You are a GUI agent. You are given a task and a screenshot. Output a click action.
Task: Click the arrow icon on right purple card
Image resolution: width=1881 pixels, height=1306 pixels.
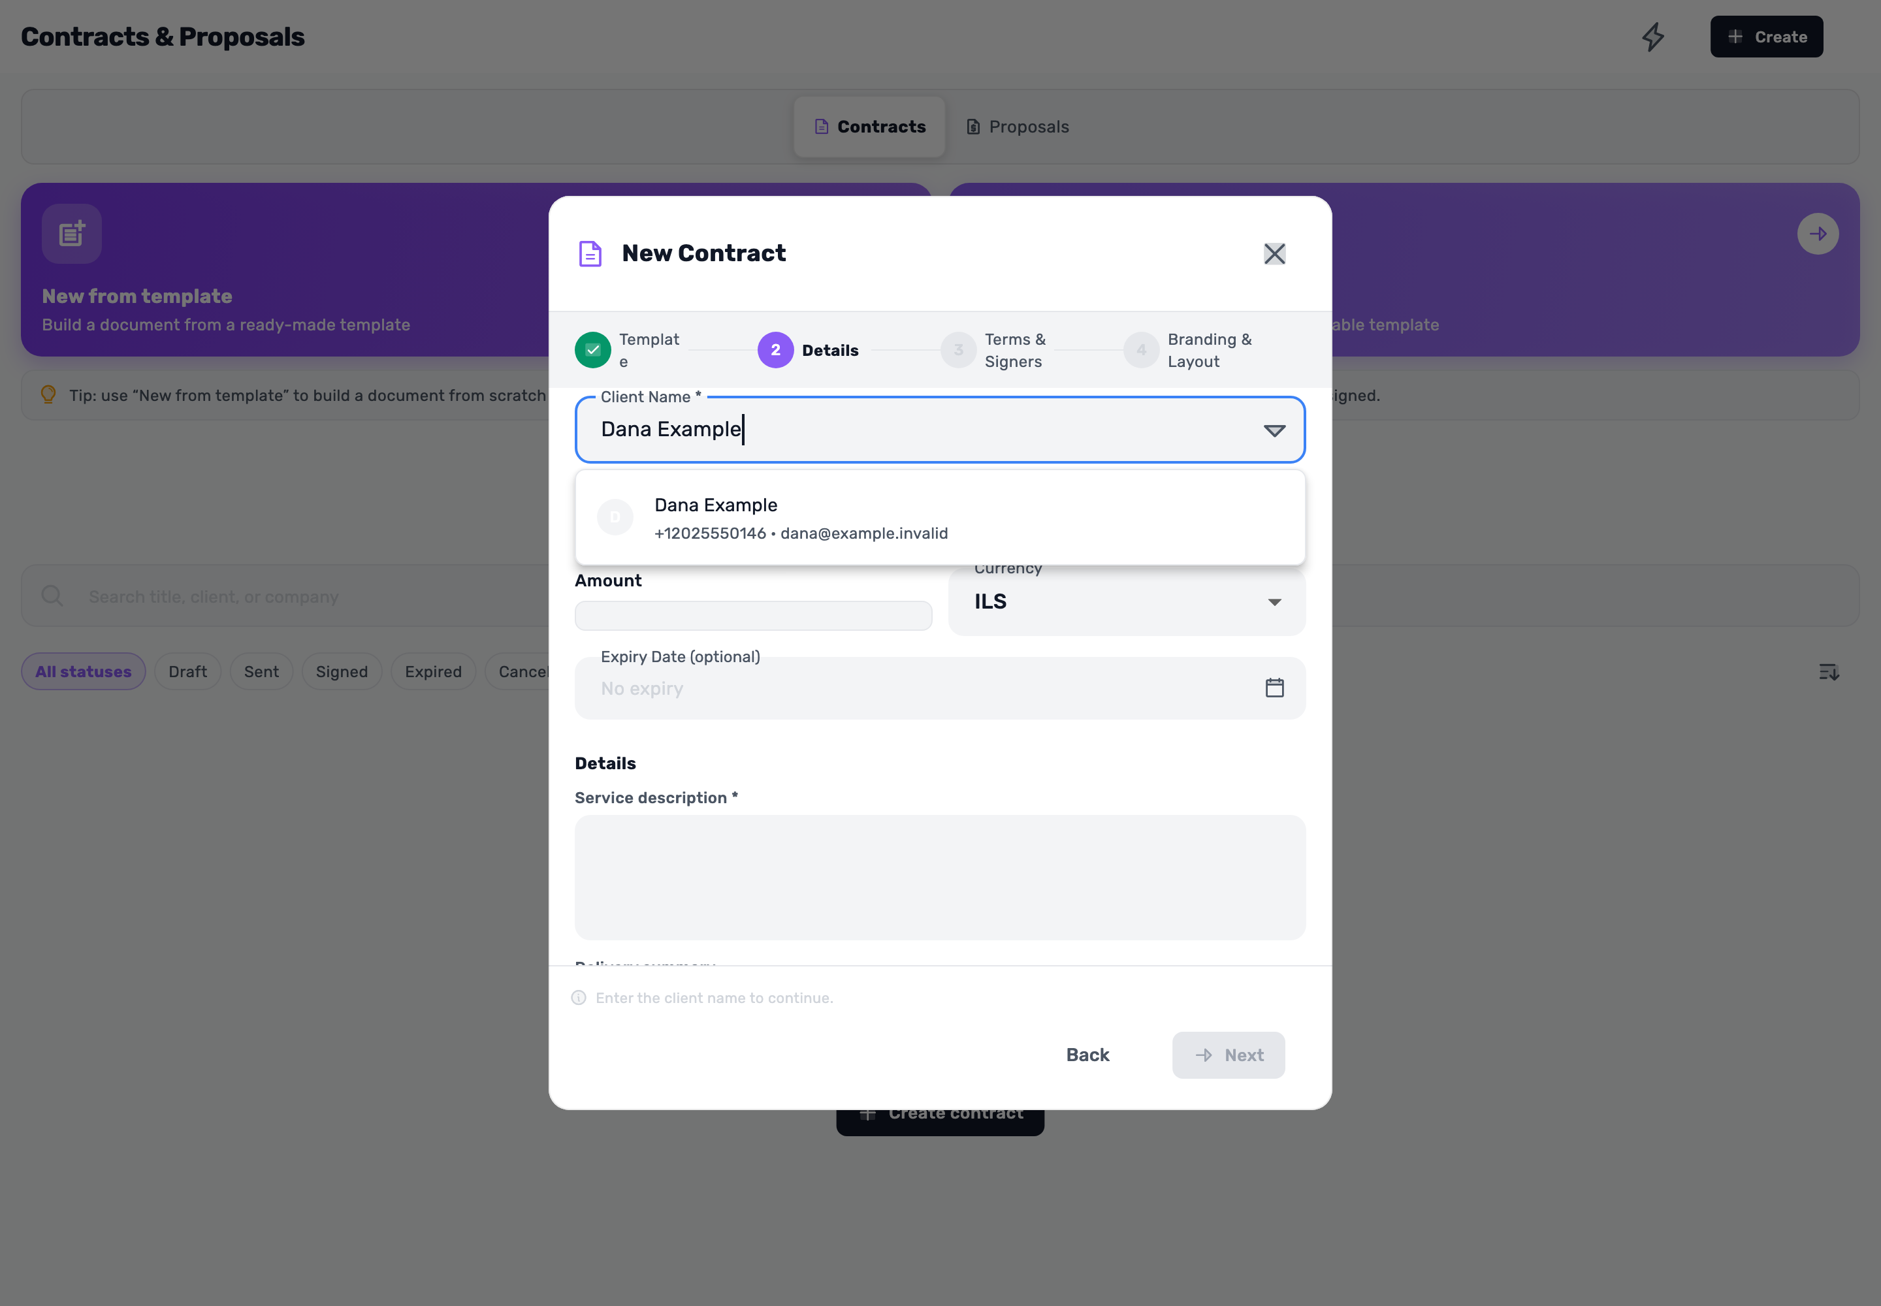1817,234
